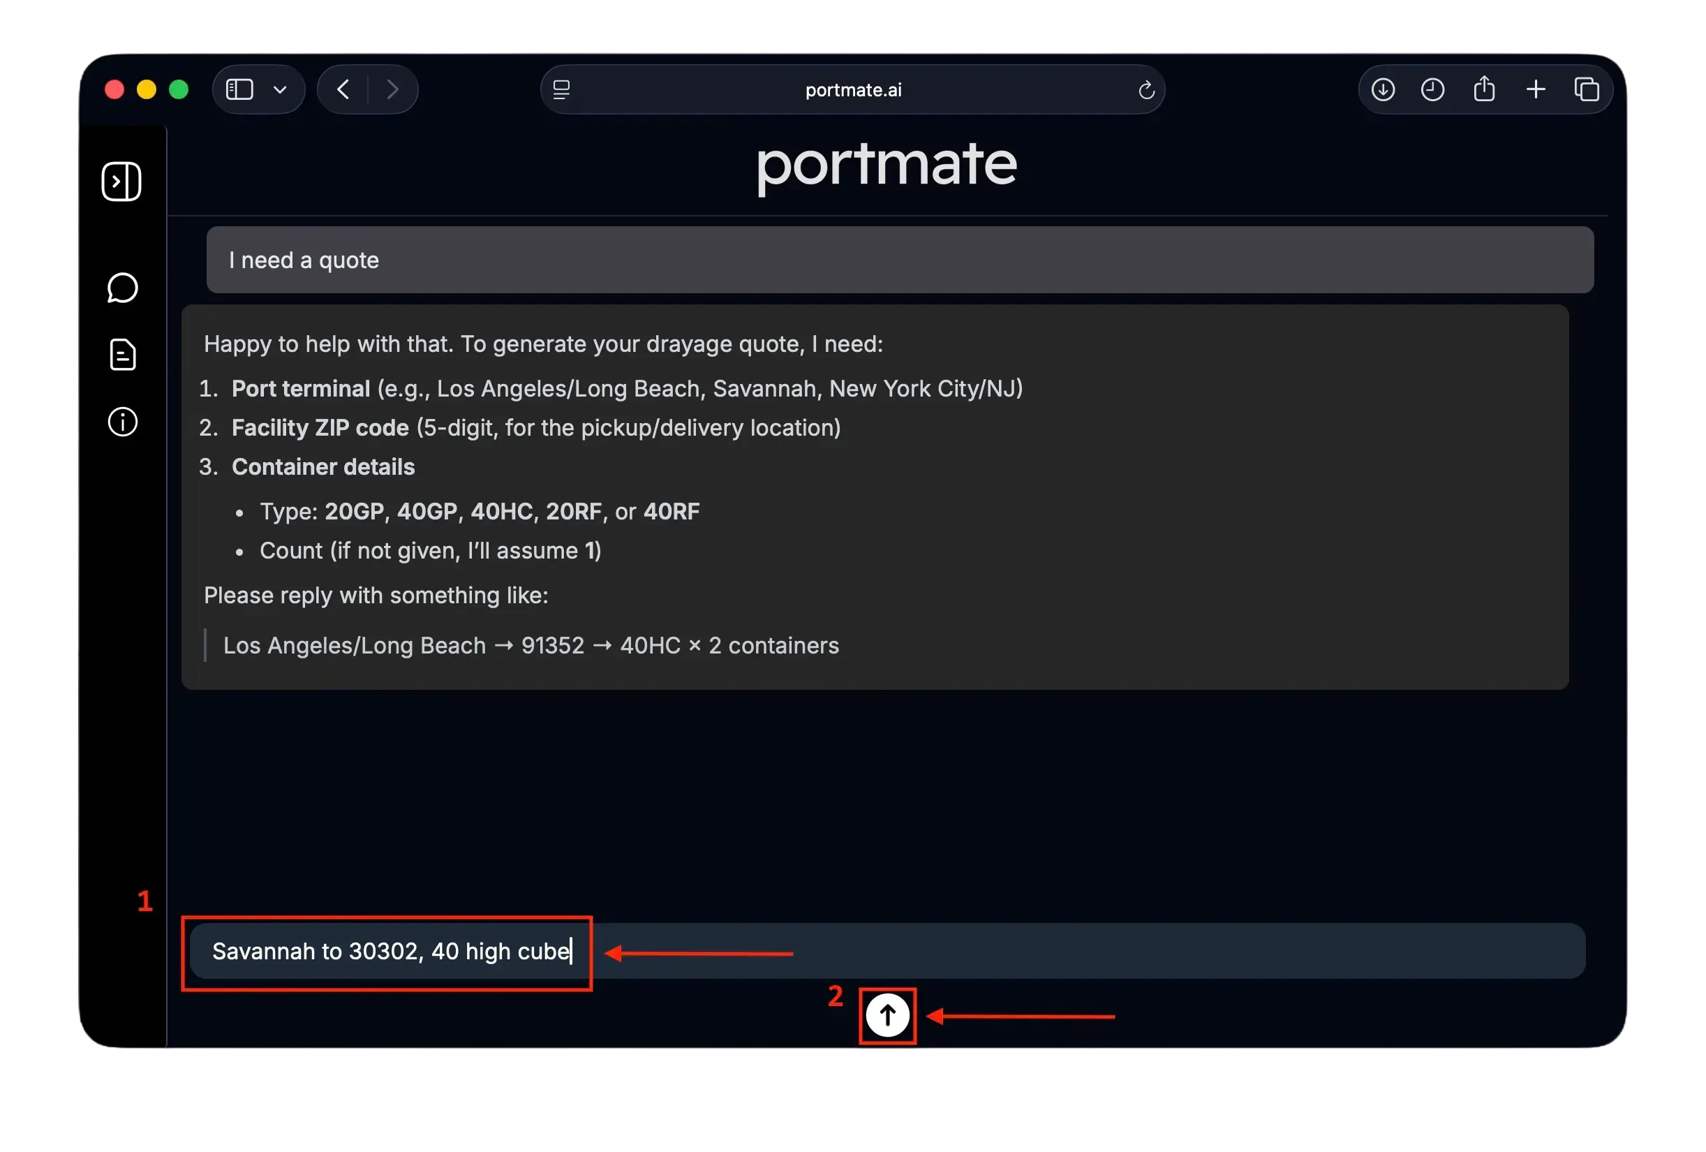Open the history clock icon
The height and width of the screenshot is (1152, 1706).
(x=1432, y=89)
